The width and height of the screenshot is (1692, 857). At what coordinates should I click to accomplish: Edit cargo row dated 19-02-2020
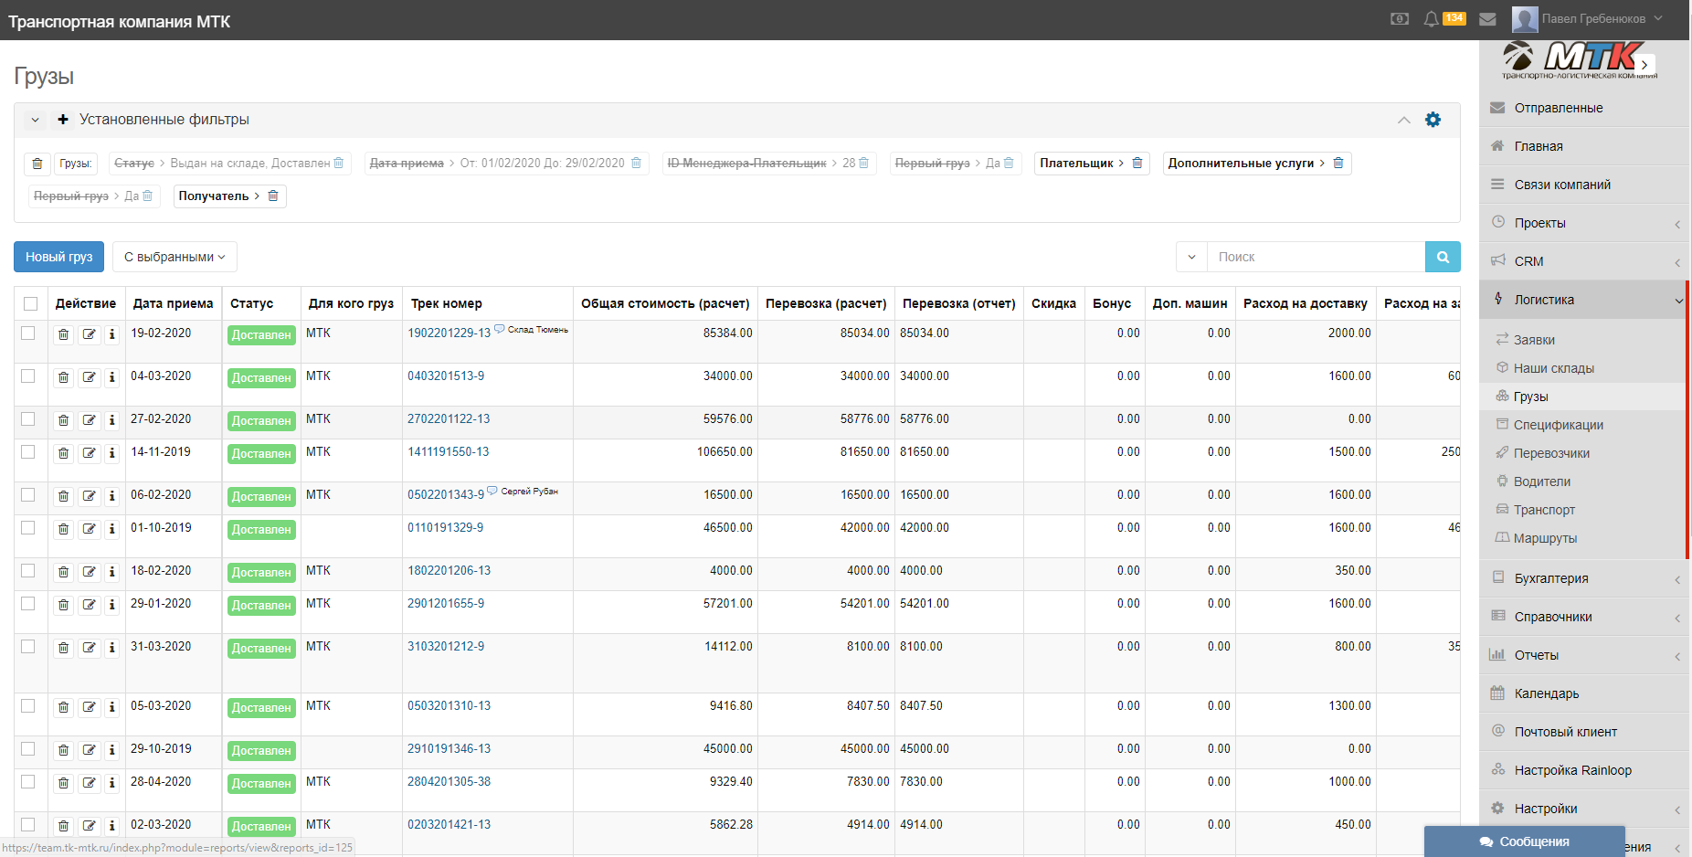point(89,334)
